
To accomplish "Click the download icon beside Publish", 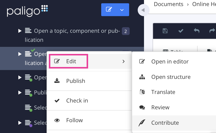I will pos(57,81).
